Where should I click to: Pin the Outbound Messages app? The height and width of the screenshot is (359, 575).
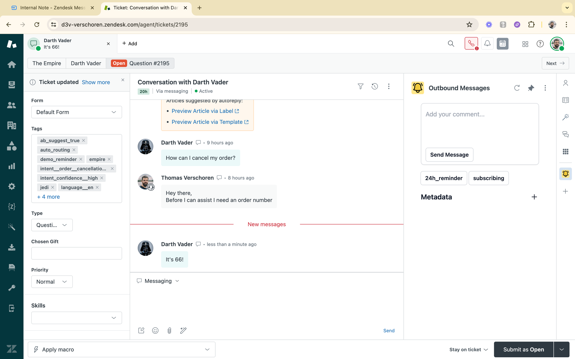531,88
